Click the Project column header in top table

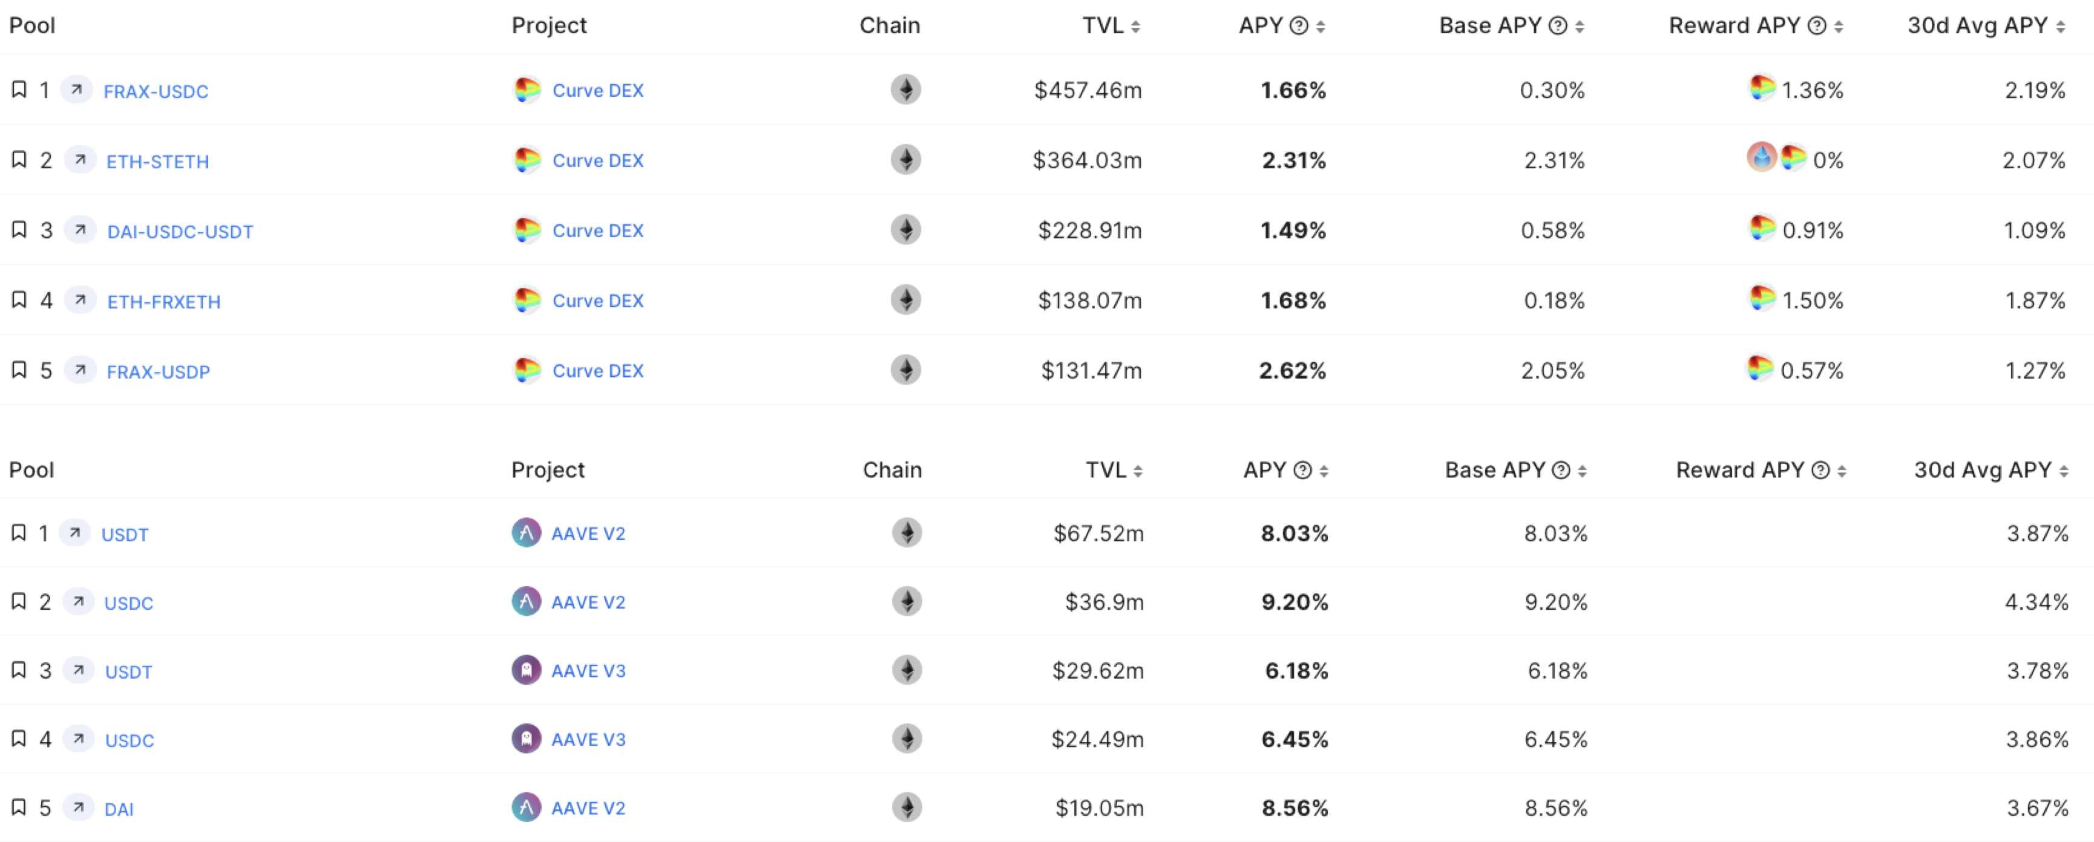549,26
